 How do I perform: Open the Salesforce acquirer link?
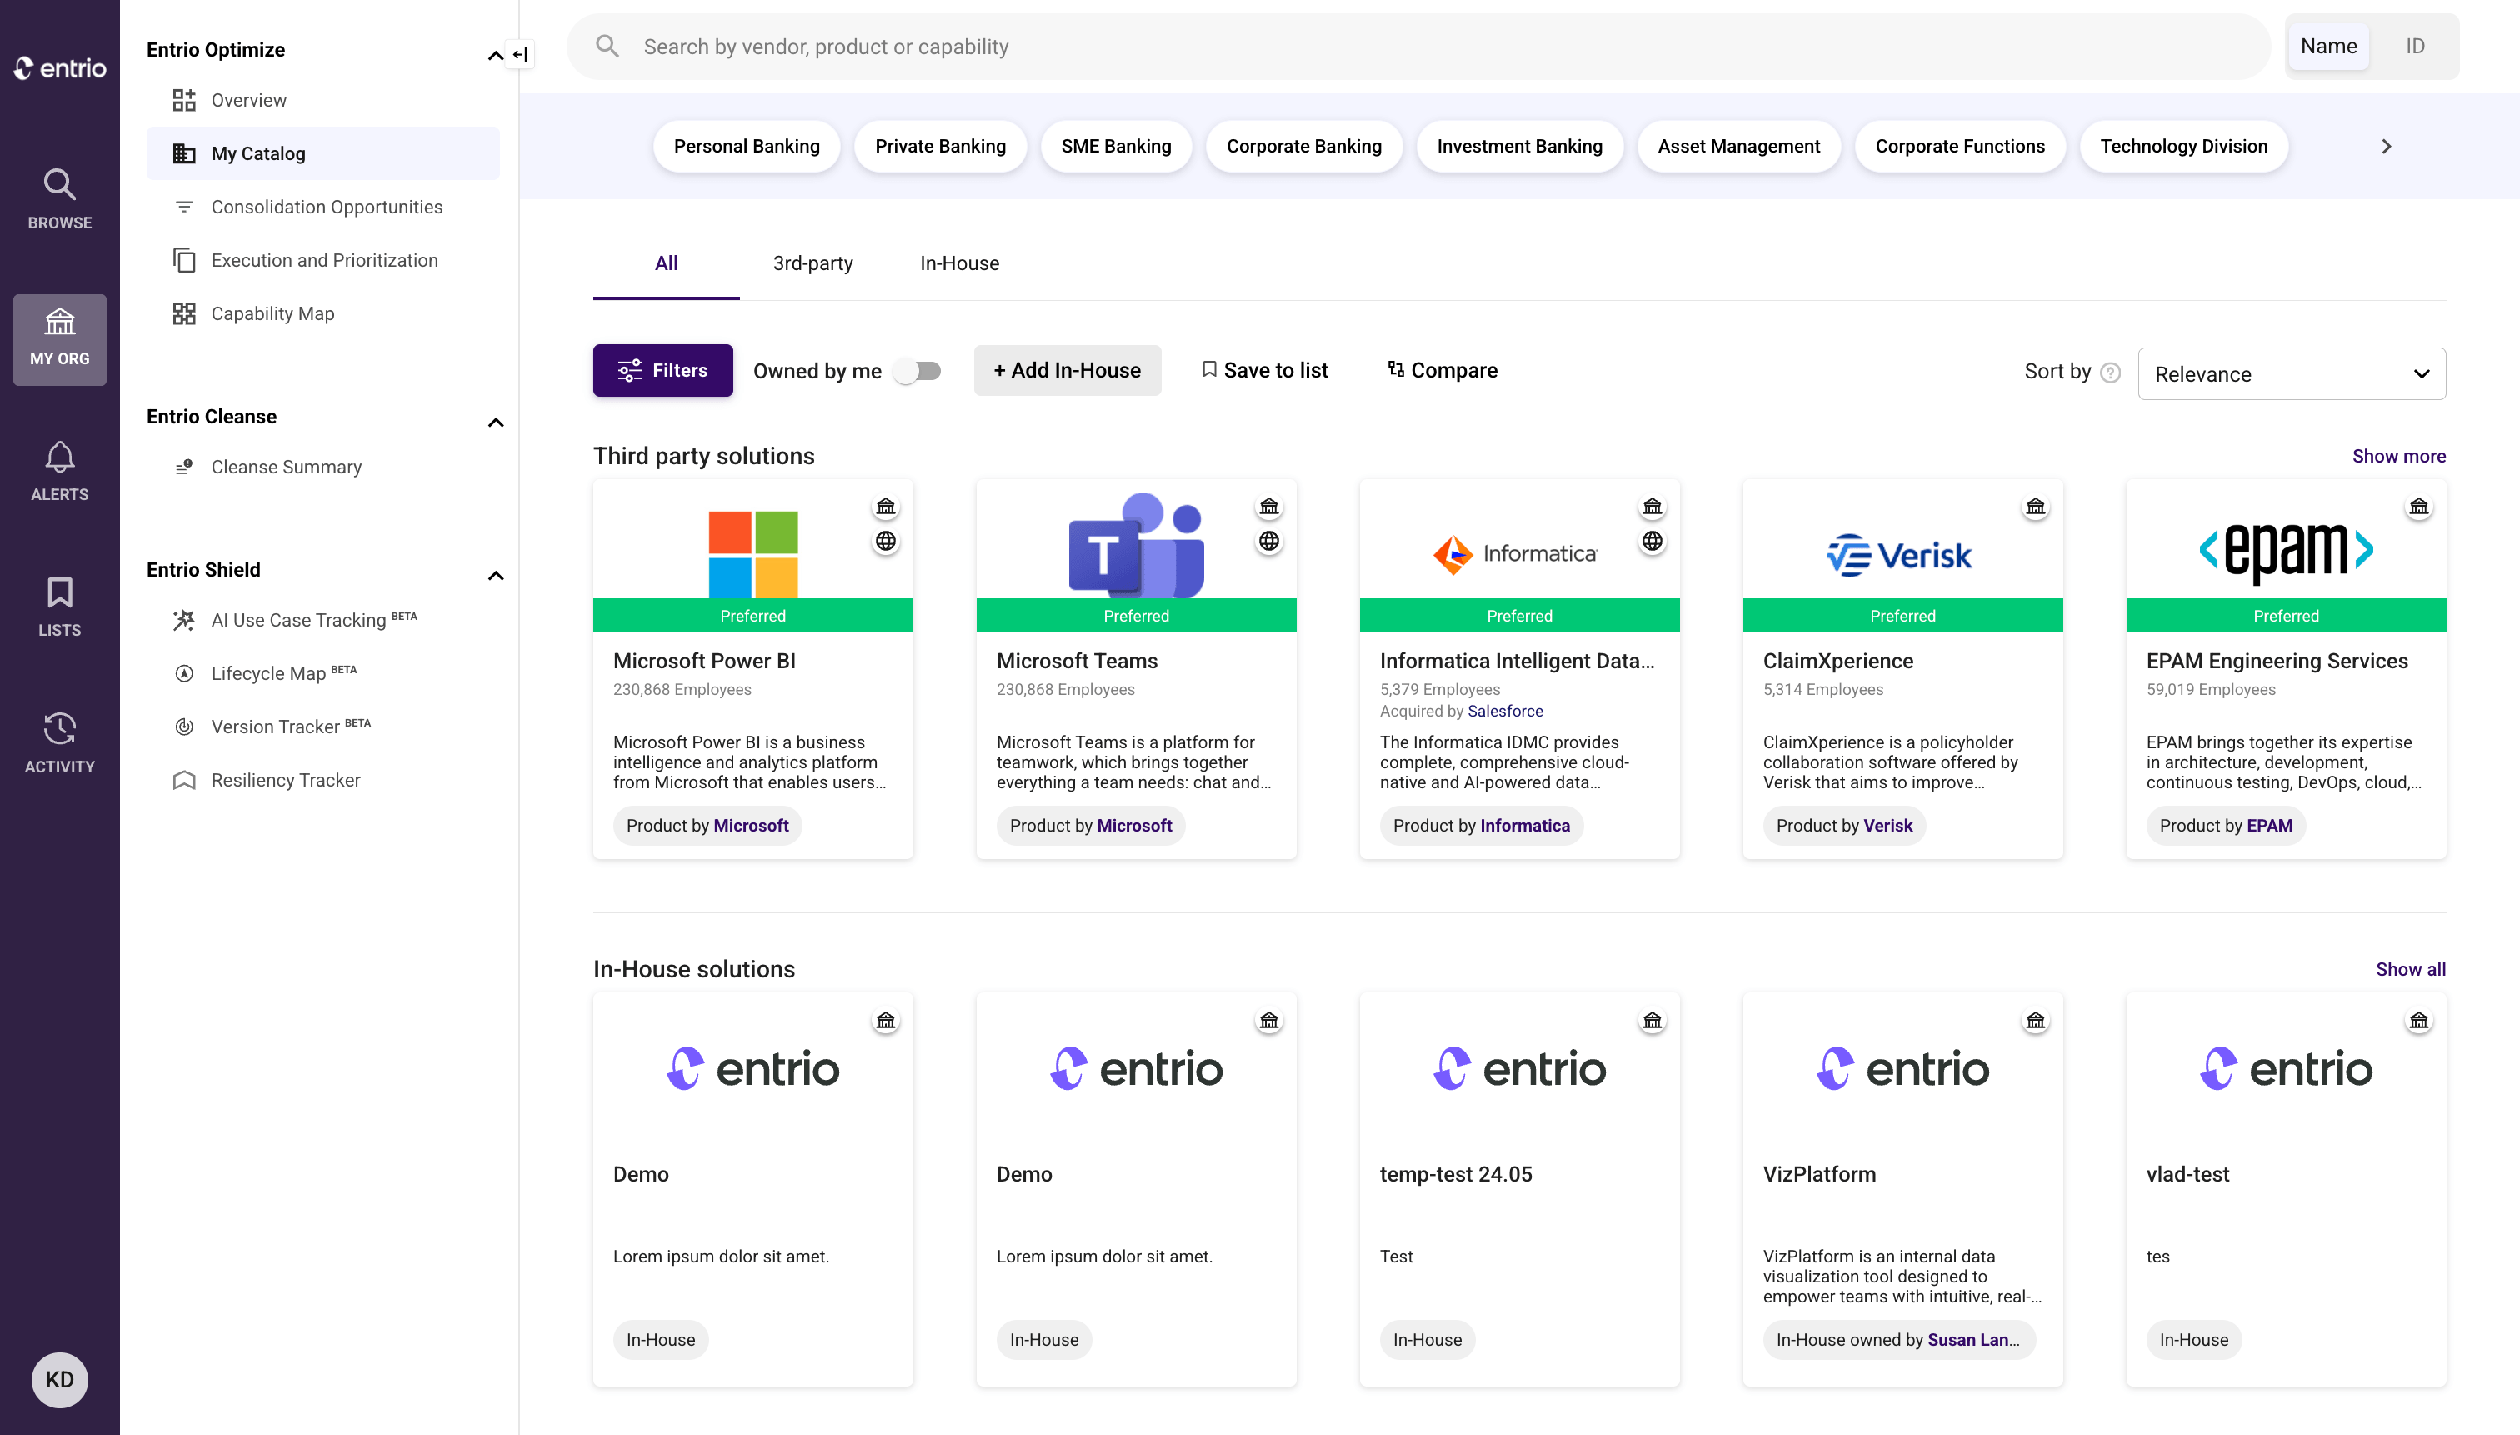(1505, 712)
